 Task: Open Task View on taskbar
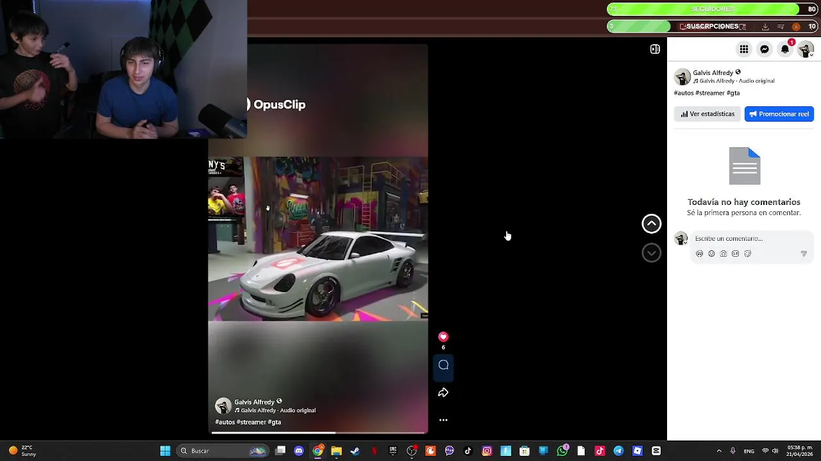[280, 451]
